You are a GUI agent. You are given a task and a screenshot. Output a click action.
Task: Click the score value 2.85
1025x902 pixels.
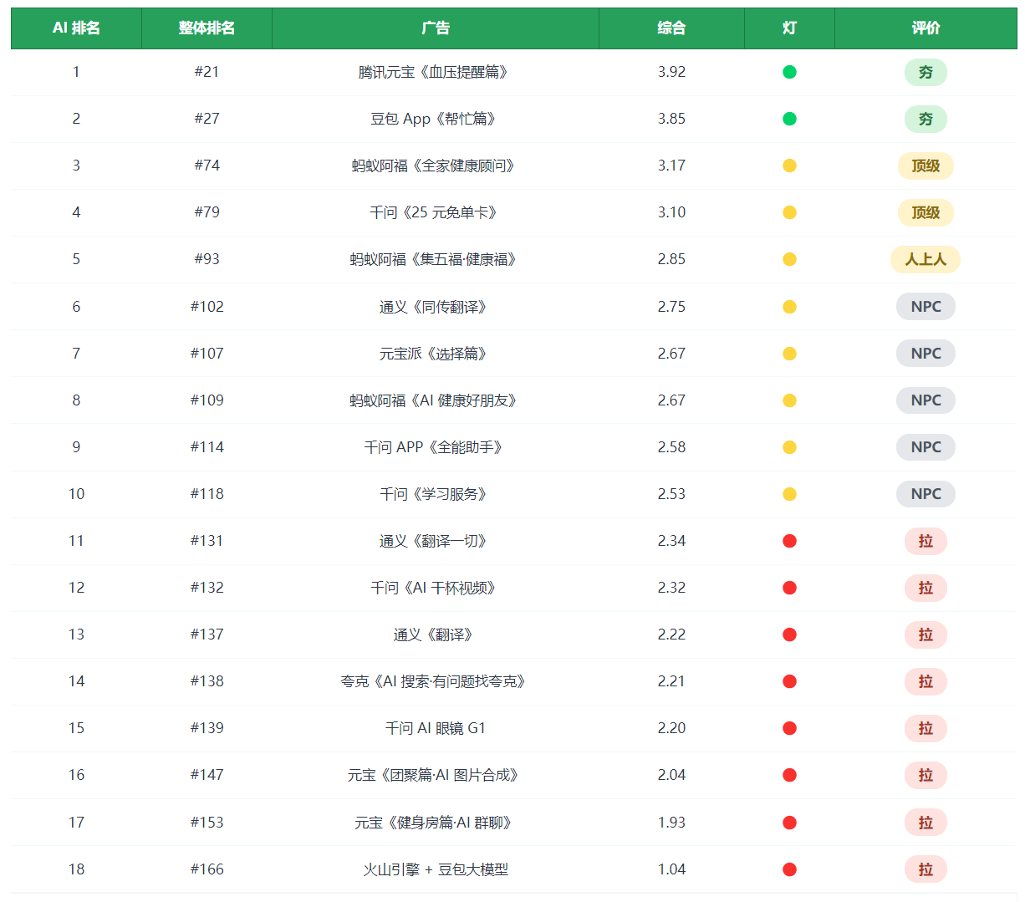pos(671,259)
